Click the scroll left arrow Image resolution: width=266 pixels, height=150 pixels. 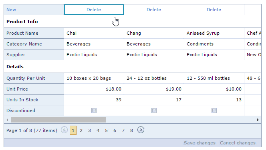click(x=7, y=120)
